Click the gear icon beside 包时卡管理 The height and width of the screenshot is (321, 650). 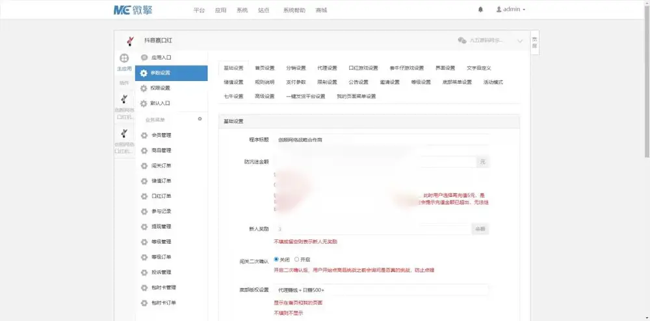click(x=144, y=288)
